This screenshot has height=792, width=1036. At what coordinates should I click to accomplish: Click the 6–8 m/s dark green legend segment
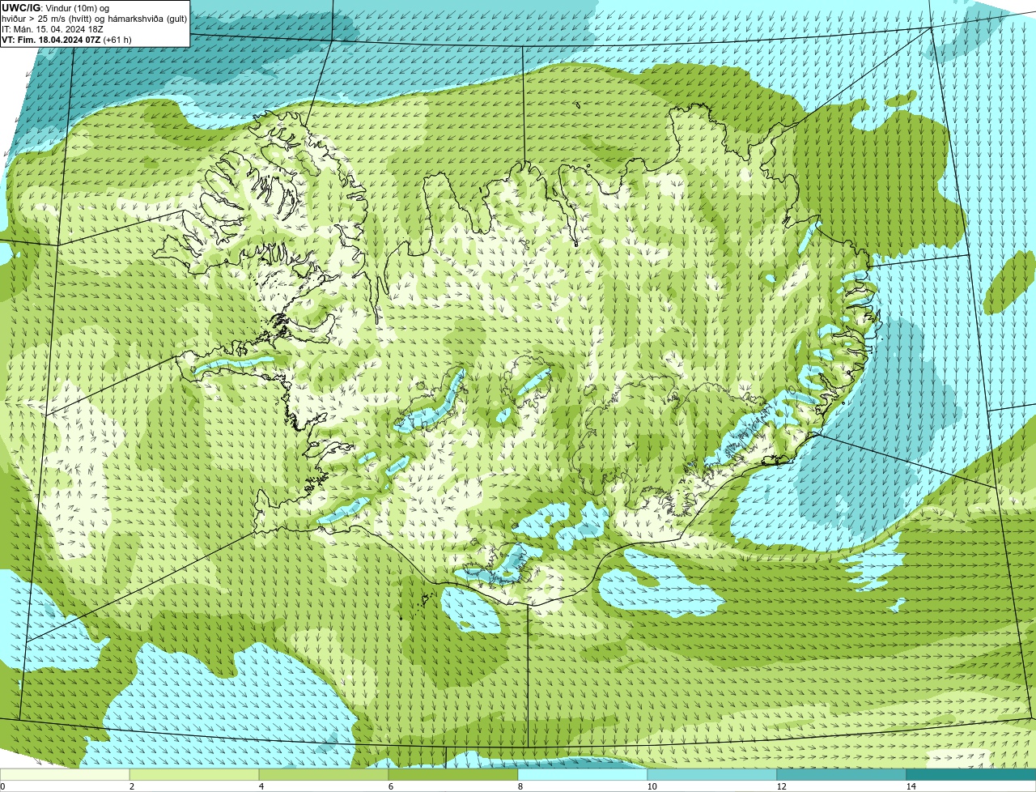click(453, 774)
